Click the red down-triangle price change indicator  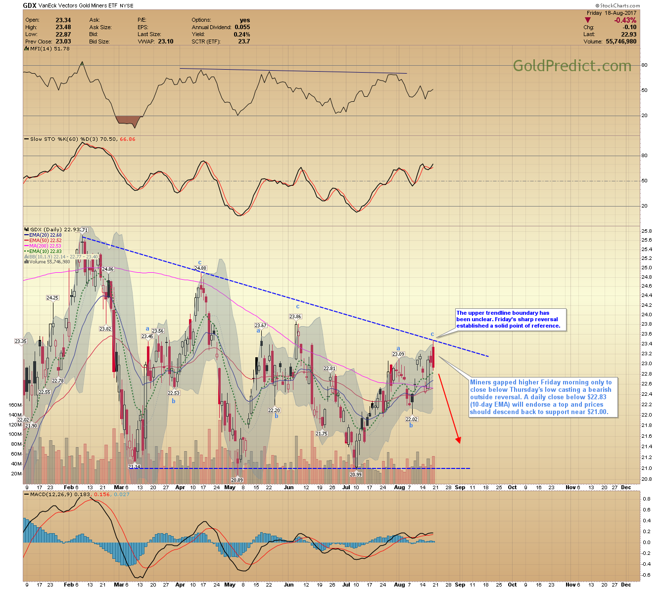pyautogui.click(x=587, y=20)
